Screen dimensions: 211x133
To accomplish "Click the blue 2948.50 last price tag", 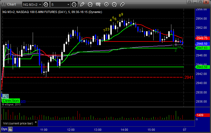I will coord(202,44).
